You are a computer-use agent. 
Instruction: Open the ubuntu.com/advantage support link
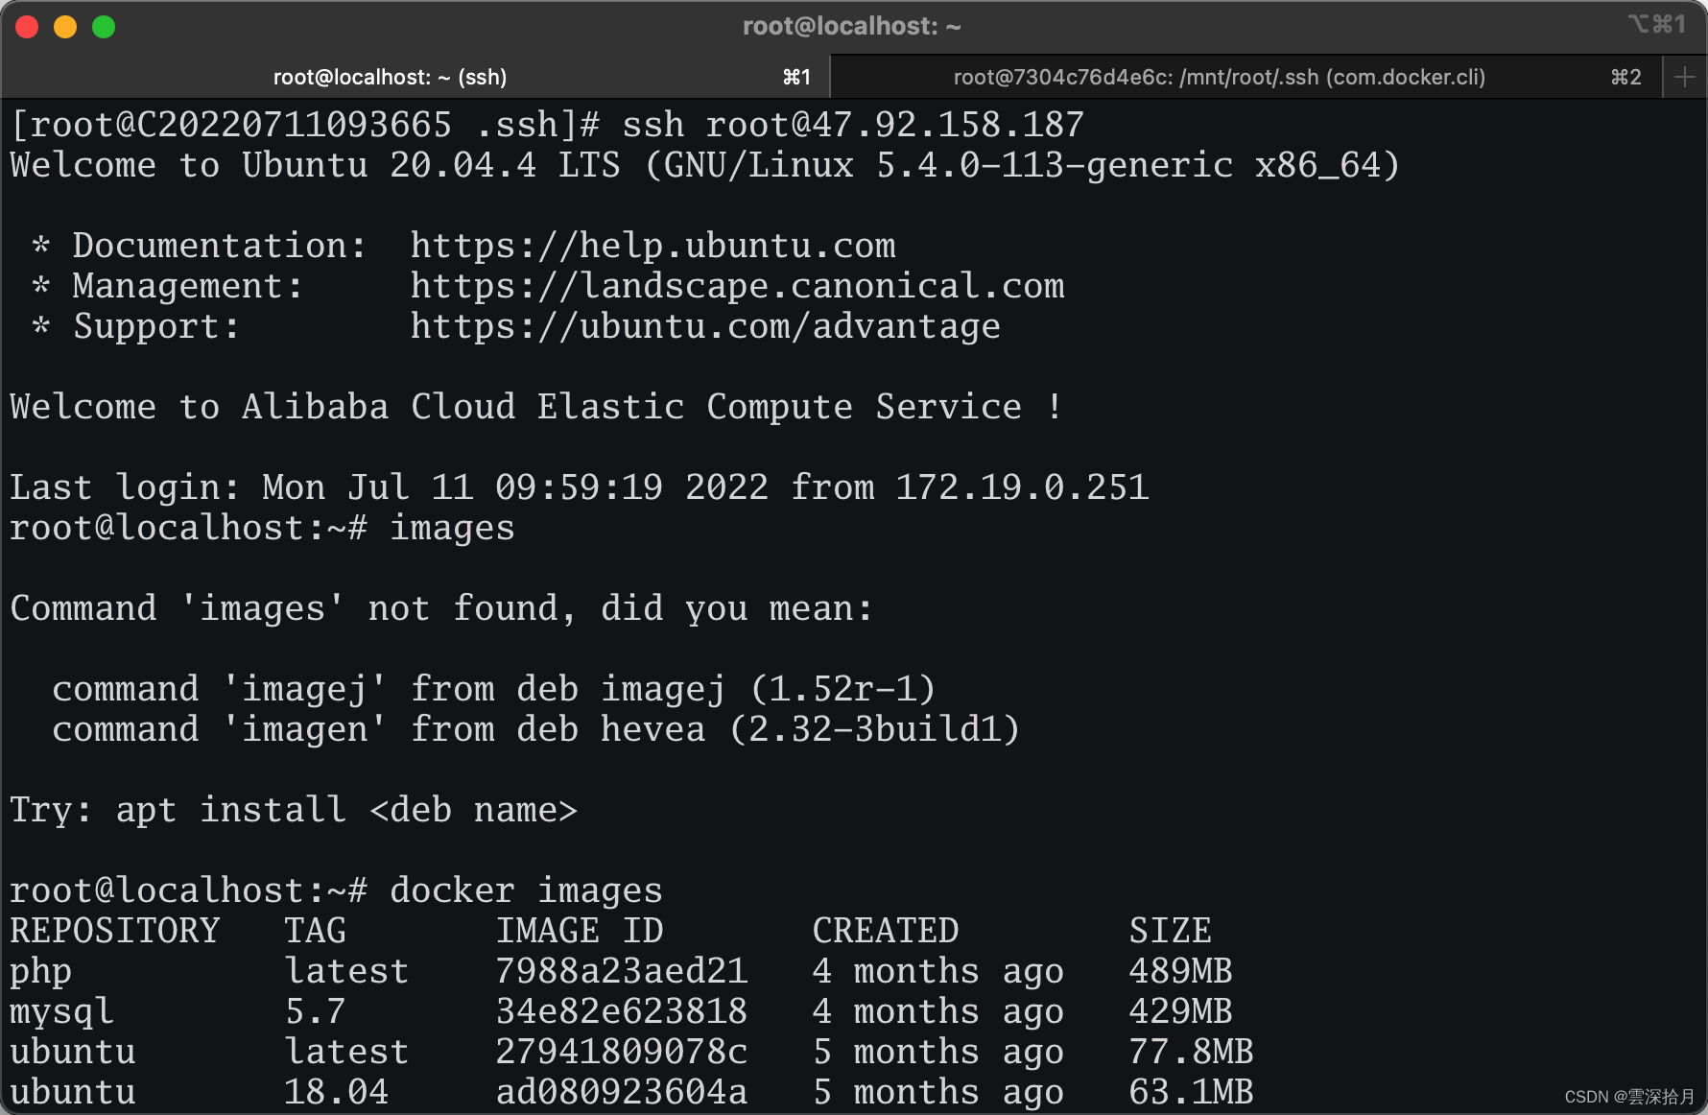click(x=705, y=326)
